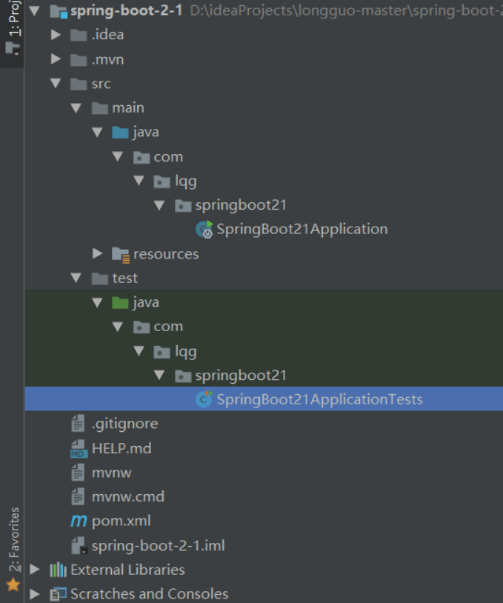Click the springboot21 package icon under main
The width and height of the screenshot is (503, 603).
tap(183, 206)
